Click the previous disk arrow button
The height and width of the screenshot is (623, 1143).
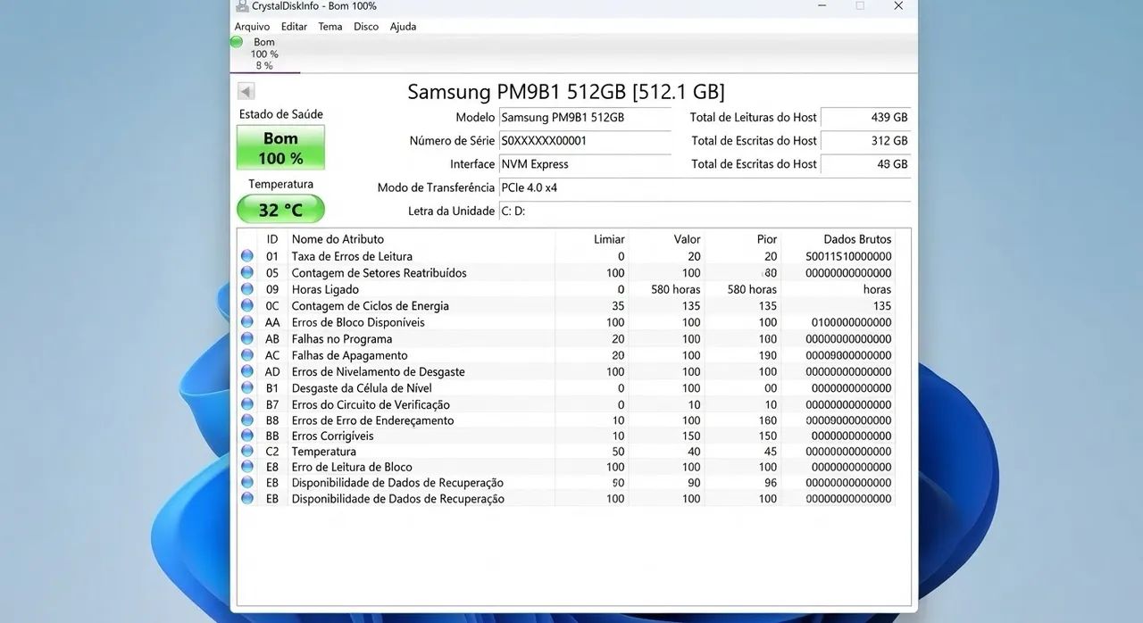coord(246,91)
